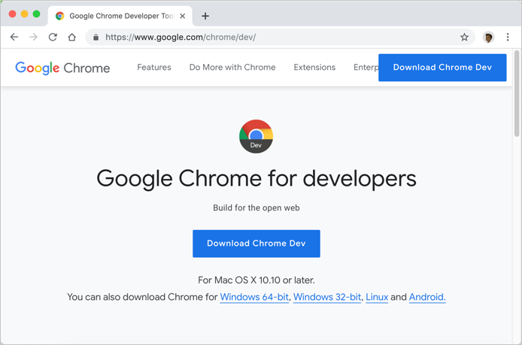This screenshot has height=345, width=522.
Task: Open the Enterprise nav item
Action: pos(366,68)
